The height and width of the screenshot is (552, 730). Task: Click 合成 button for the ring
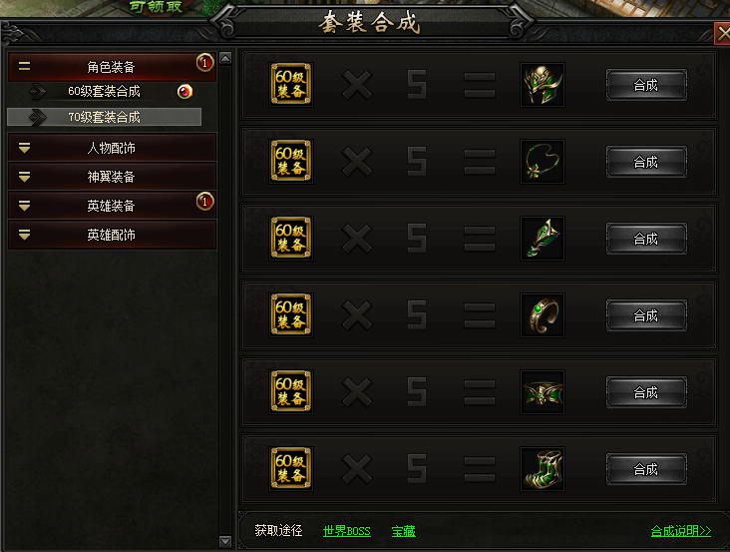[646, 315]
